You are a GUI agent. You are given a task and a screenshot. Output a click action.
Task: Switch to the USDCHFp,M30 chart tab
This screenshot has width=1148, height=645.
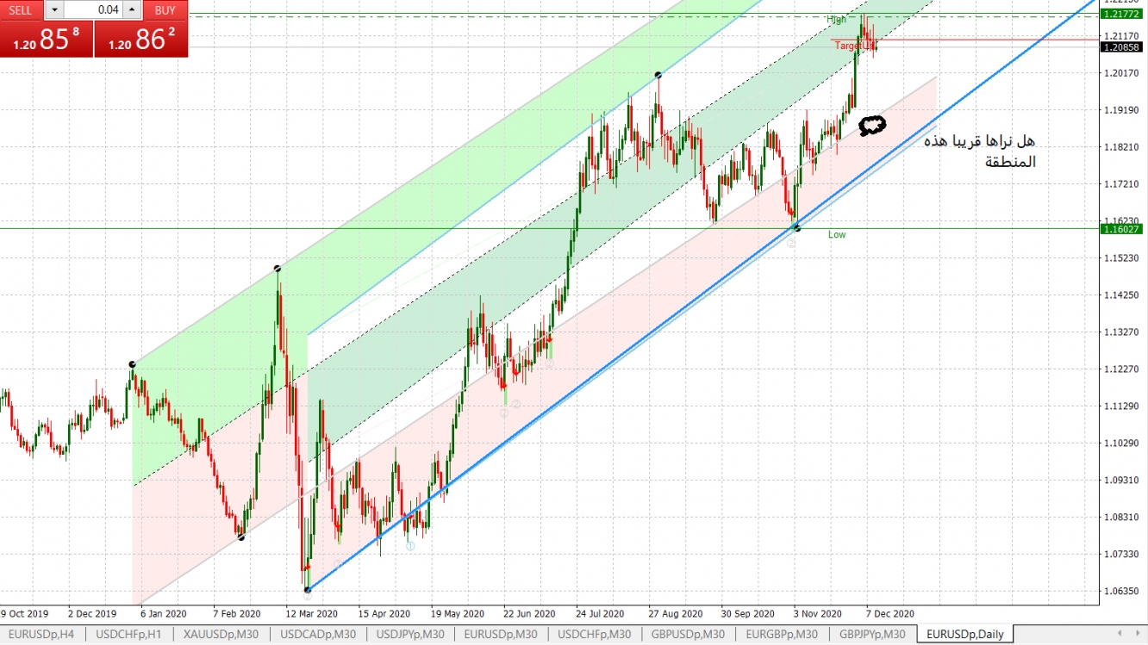pyautogui.click(x=596, y=635)
